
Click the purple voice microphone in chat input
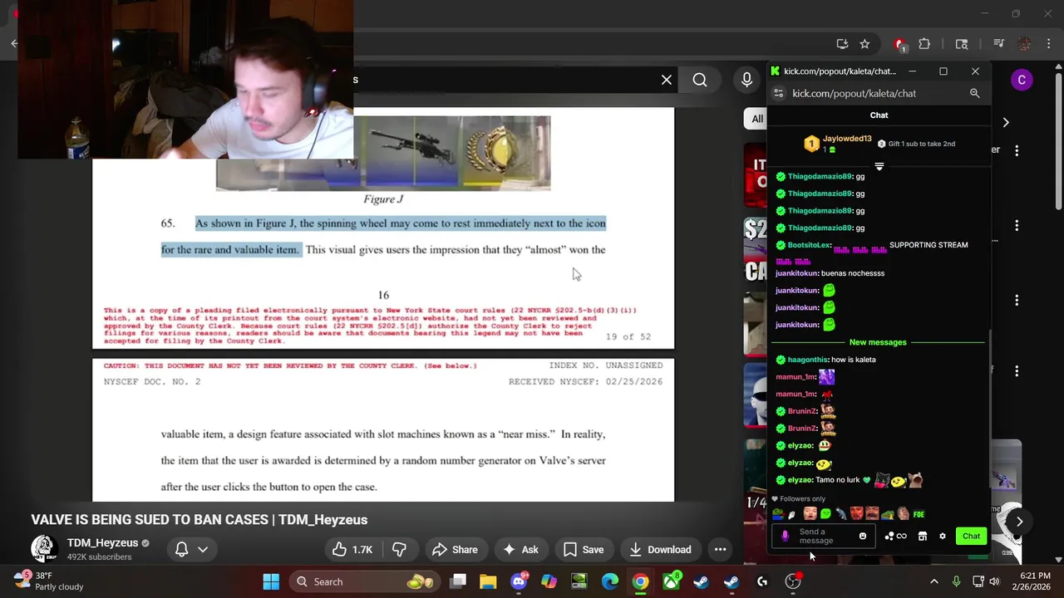tap(786, 536)
